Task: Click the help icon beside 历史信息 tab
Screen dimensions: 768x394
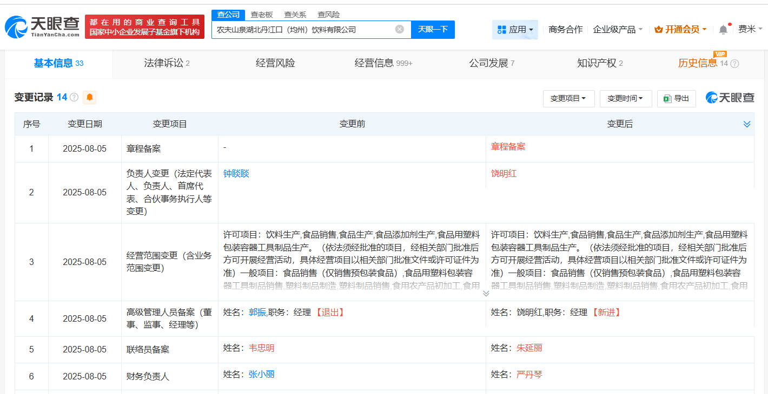Action: pos(734,64)
